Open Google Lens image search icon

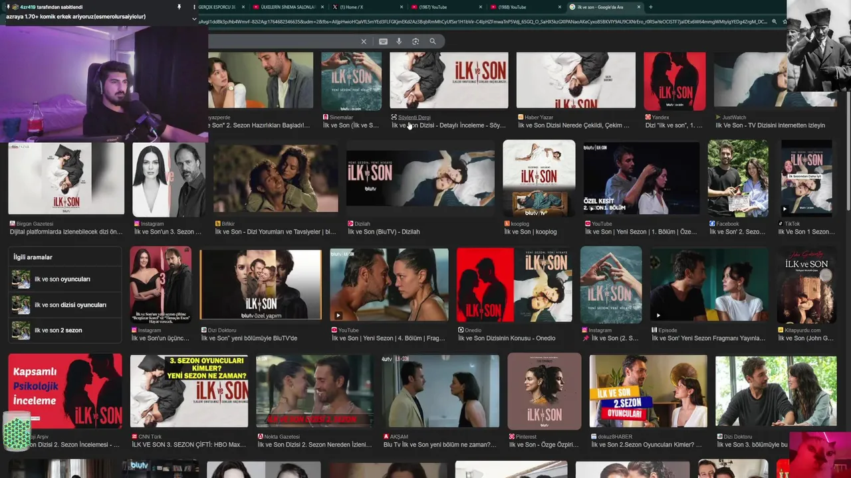pyautogui.click(x=416, y=41)
